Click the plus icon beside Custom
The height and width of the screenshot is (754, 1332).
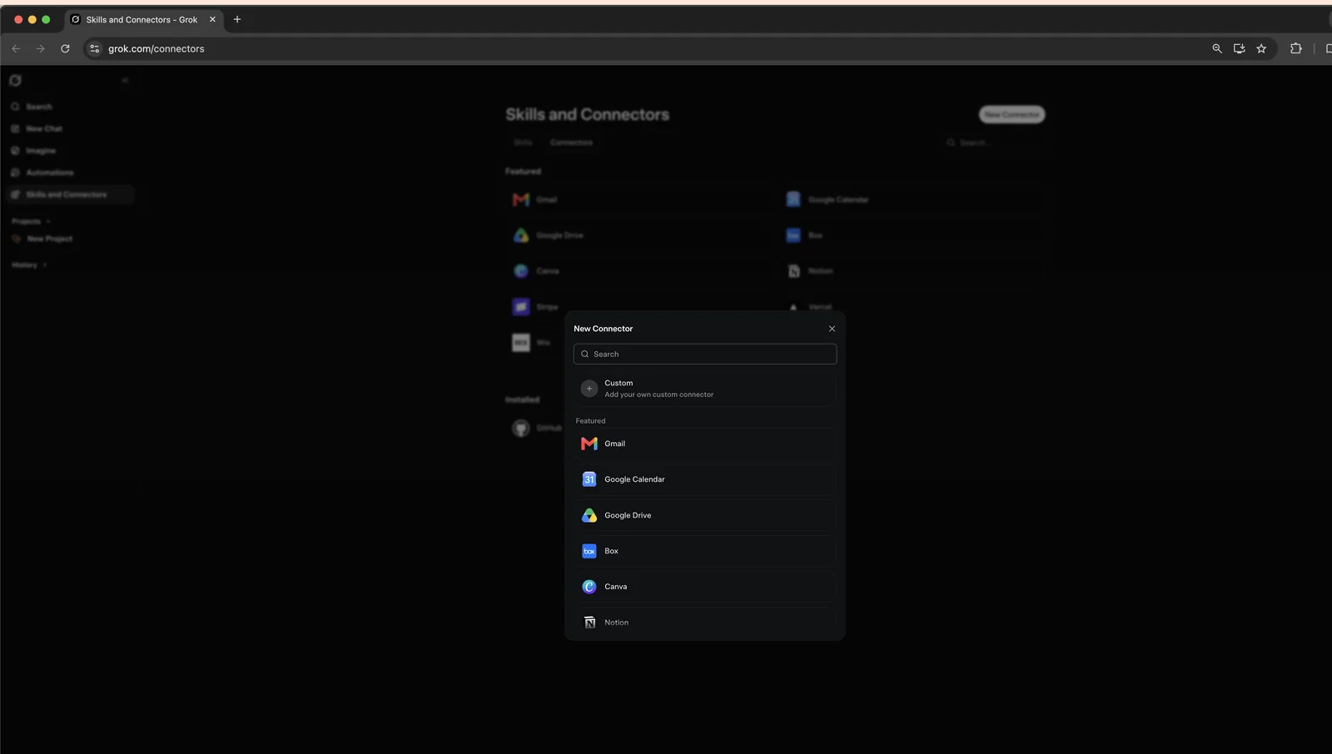coord(589,389)
